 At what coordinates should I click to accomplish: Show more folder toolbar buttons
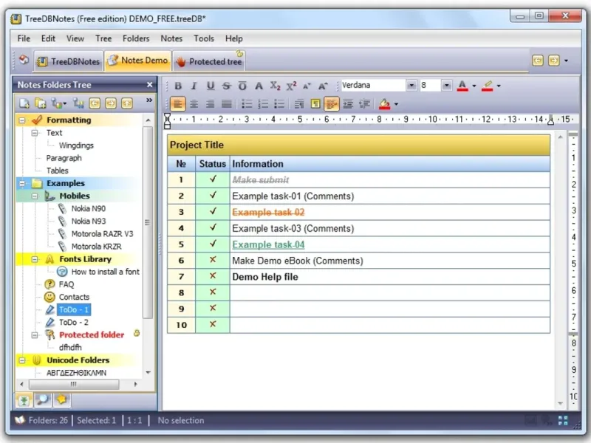tap(149, 100)
